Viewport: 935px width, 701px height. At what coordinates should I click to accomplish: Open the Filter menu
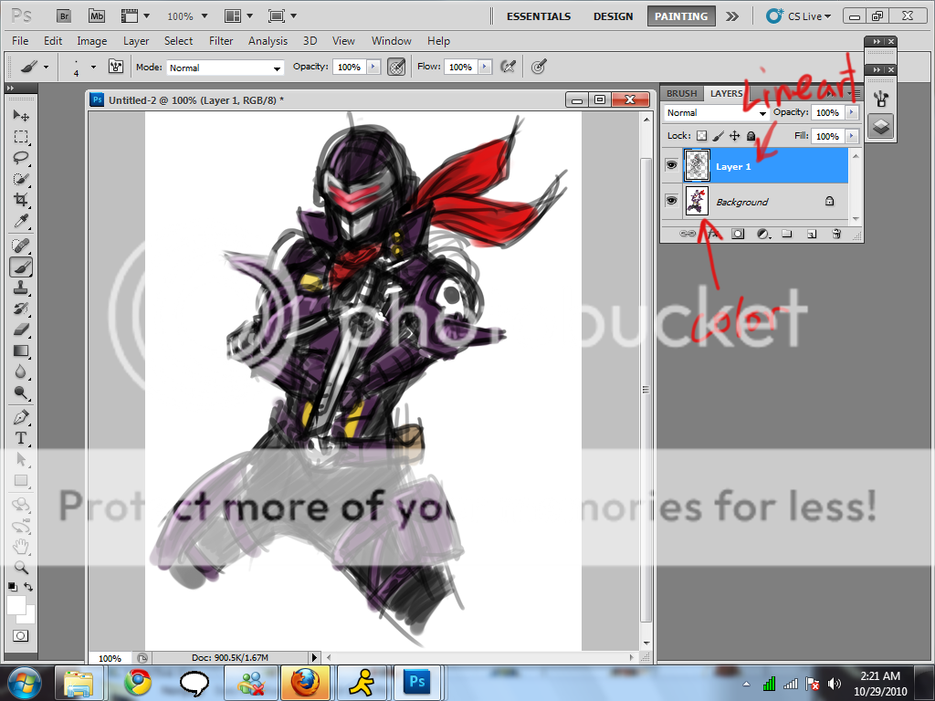[x=220, y=41]
